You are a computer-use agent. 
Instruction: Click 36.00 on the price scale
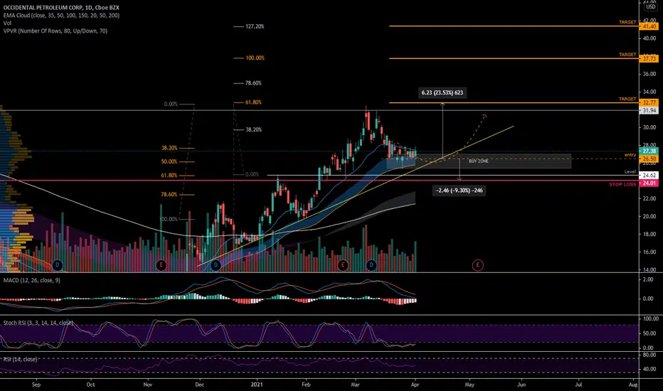click(649, 74)
